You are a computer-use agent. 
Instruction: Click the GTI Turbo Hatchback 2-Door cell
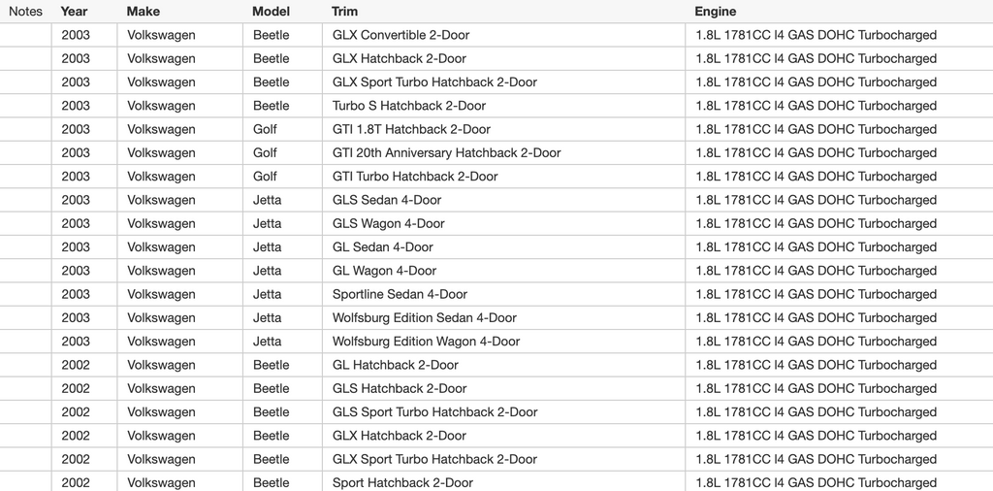click(x=415, y=177)
